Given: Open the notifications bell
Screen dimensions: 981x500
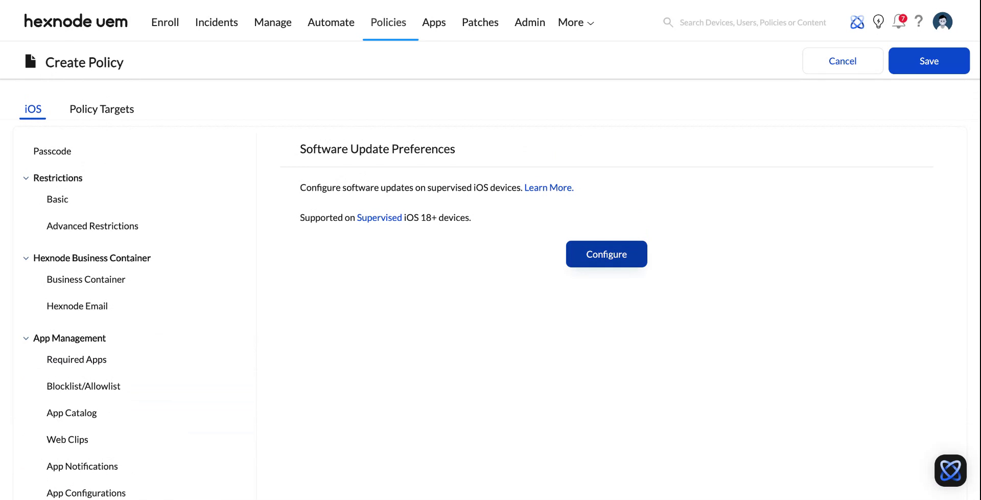Looking at the screenshot, I should pyautogui.click(x=899, y=22).
